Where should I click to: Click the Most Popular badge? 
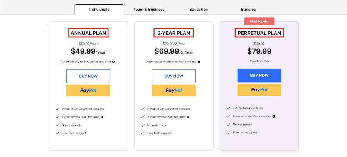tap(259, 22)
